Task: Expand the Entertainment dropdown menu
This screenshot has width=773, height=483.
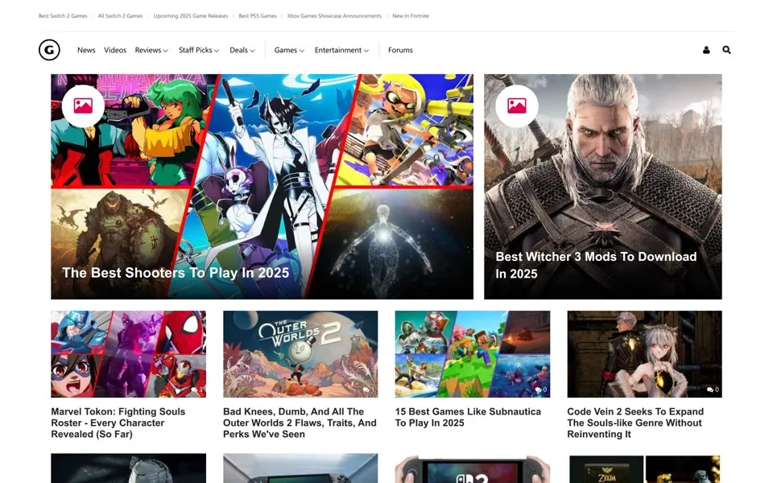Action: click(x=341, y=50)
